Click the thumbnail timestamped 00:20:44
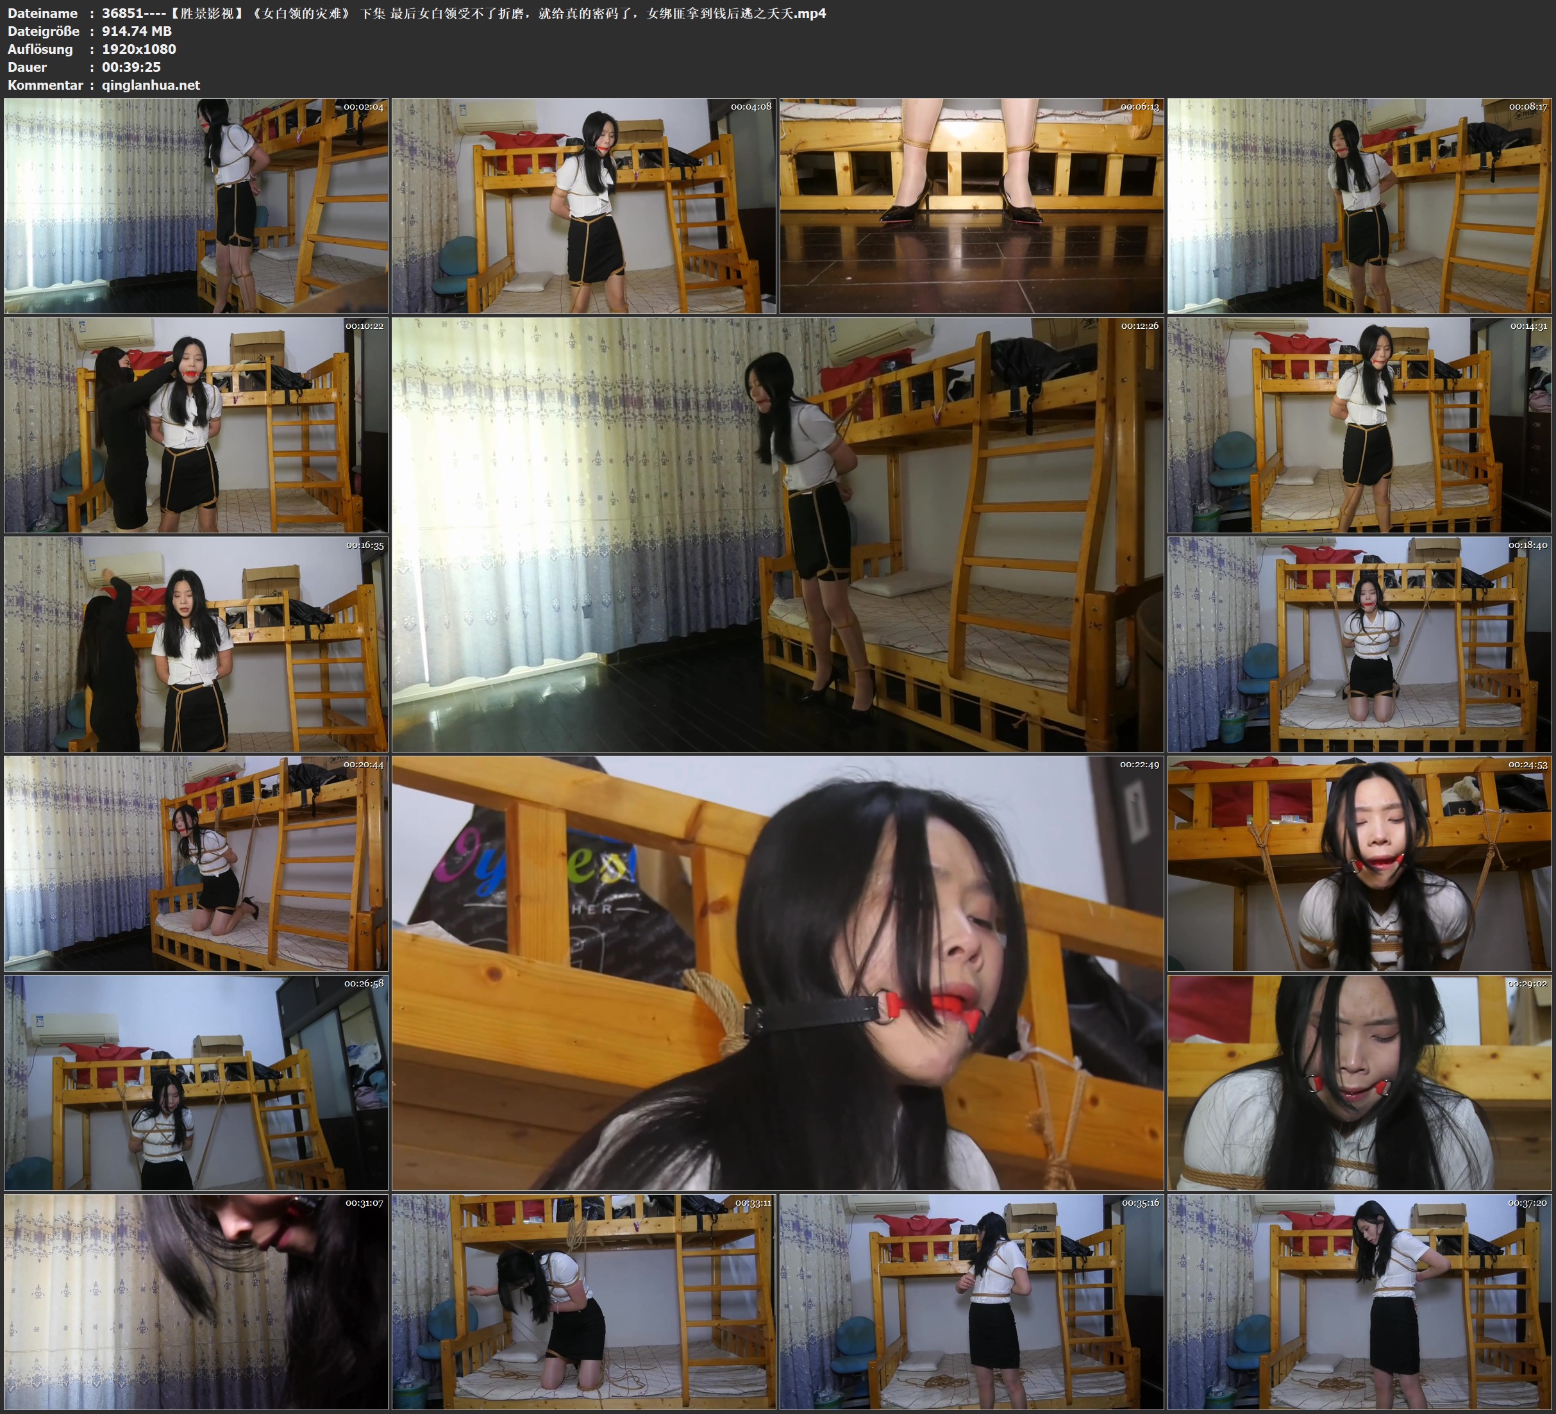The height and width of the screenshot is (1414, 1556). point(196,863)
